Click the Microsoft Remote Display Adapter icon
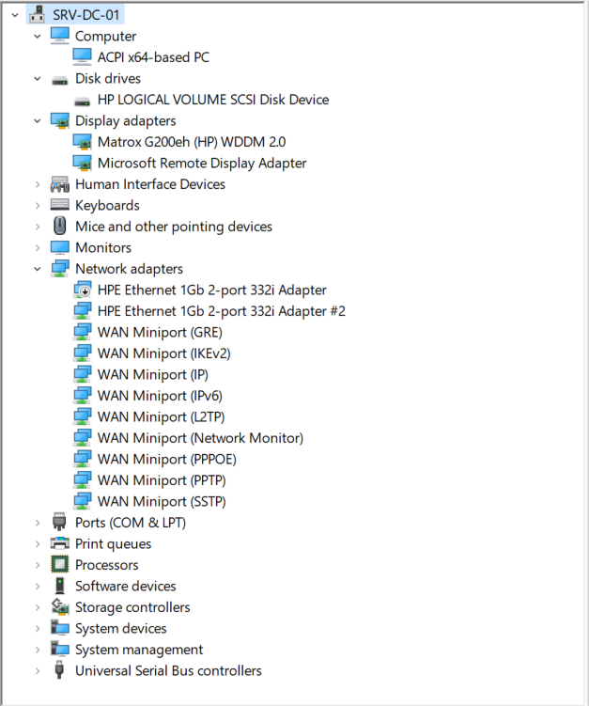589x706 pixels. click(x=82, y=163)
